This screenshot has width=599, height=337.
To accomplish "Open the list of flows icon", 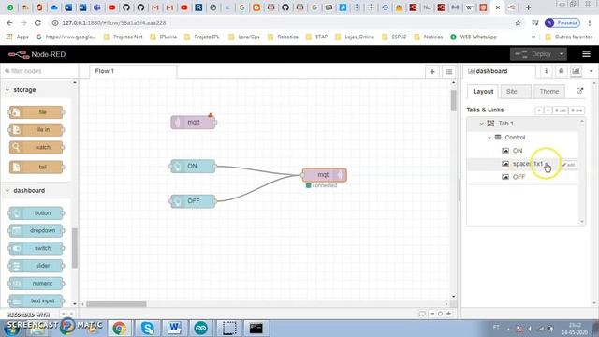I will click(449, 71).
